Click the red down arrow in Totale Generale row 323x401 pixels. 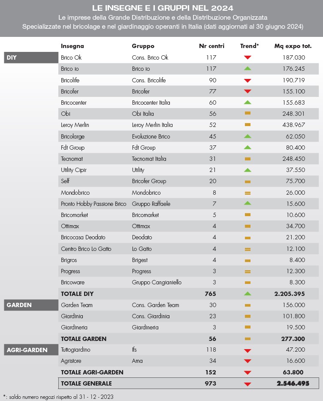[248, 383]
